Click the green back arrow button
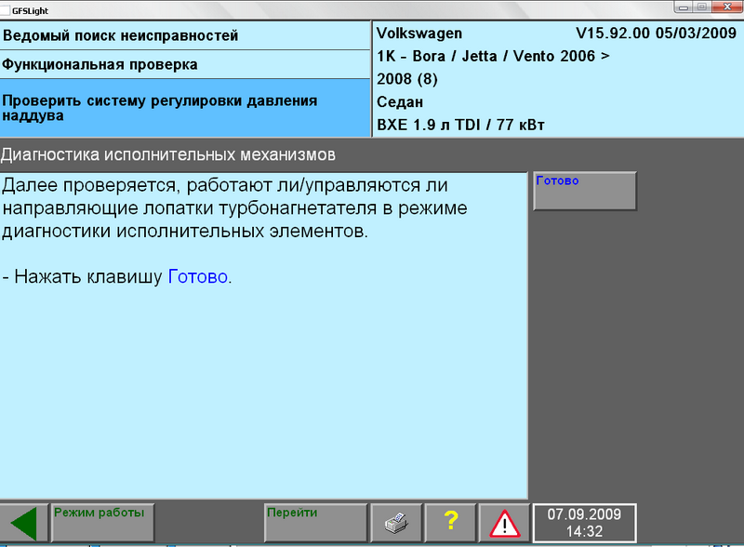 pyautogui.click(x=24, y=523)
